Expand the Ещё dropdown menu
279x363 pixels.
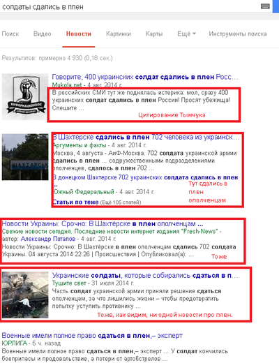[x=186, y=34]
